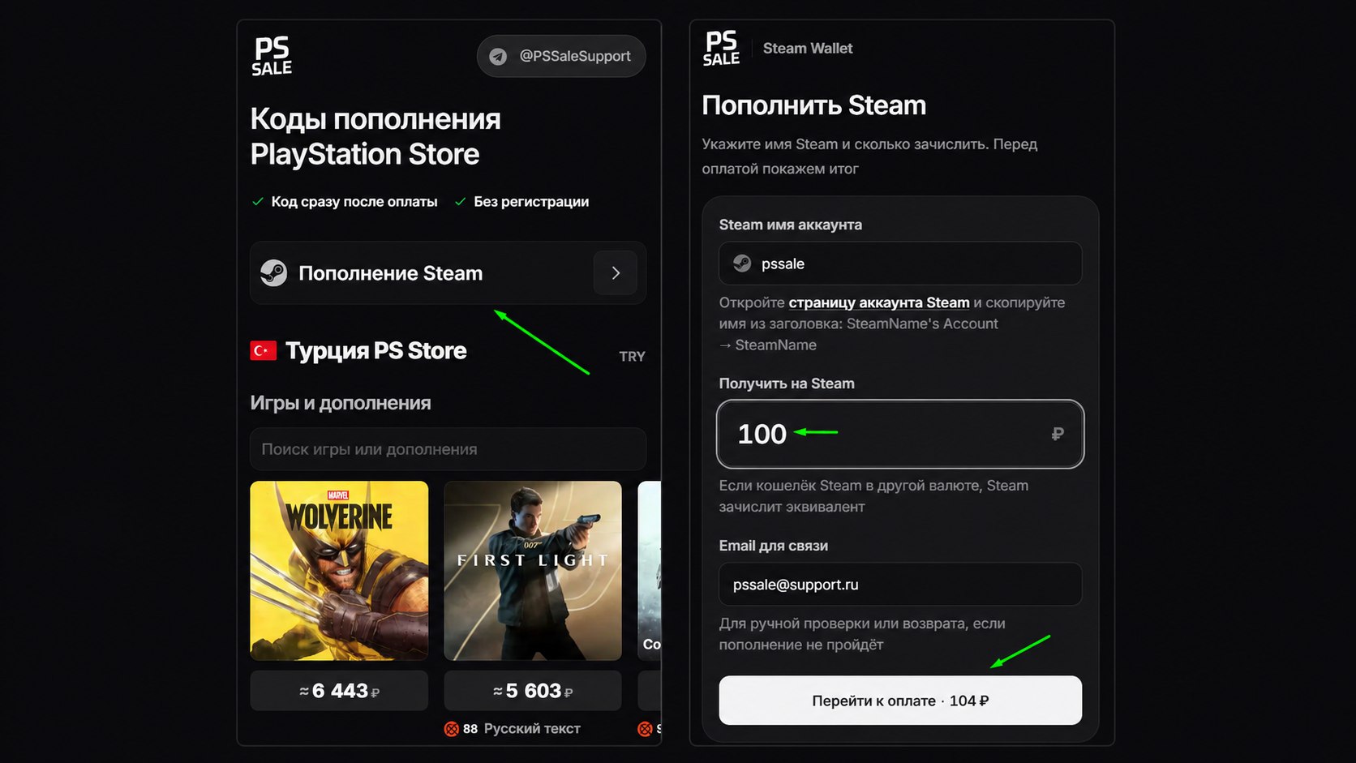Click the Турция PS Store heading
The height and width of the screenshot is (763, 1356).
pos(376,350)
